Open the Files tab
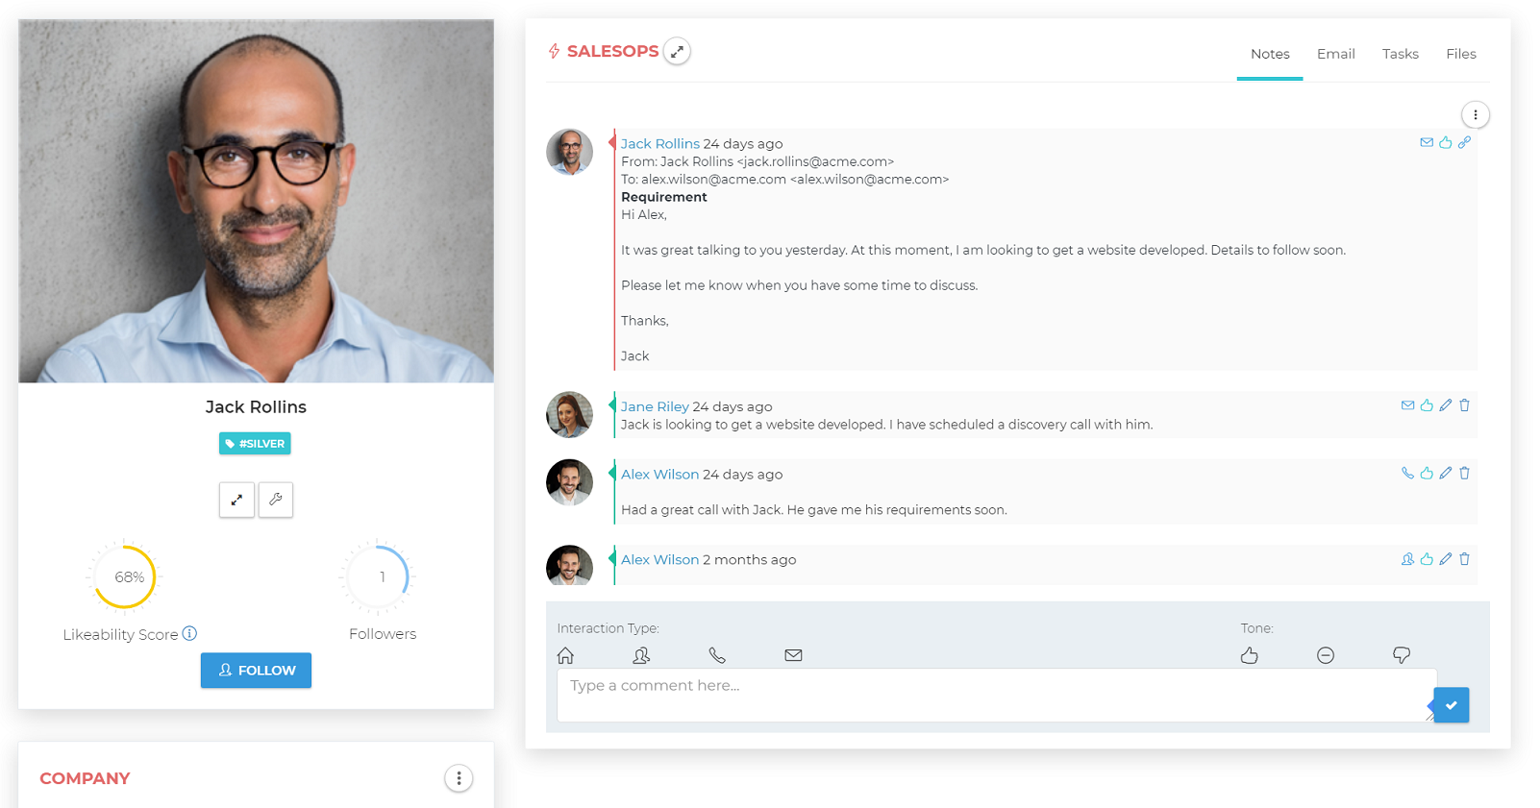This screenshot has width=1540, height=808. (x=1461, y=54)
